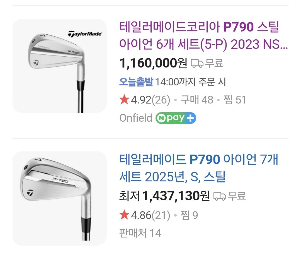Click the 구매 48 purchase count

coord(197,100)
